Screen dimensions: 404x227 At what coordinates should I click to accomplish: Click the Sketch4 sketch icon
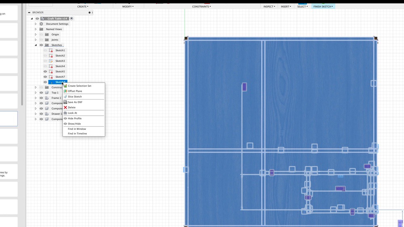coord(51,66)
